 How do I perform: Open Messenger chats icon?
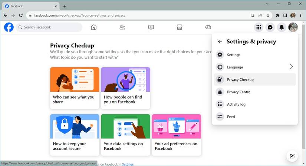coord(270,27)
